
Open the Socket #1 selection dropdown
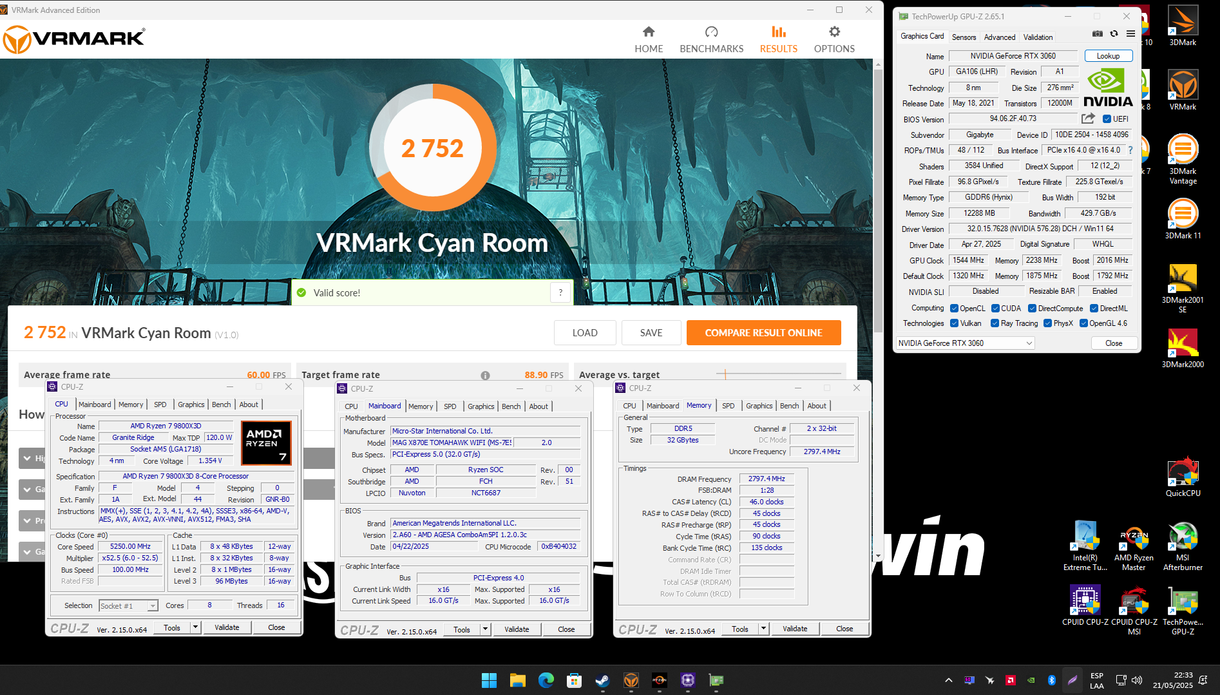[128, 605]
